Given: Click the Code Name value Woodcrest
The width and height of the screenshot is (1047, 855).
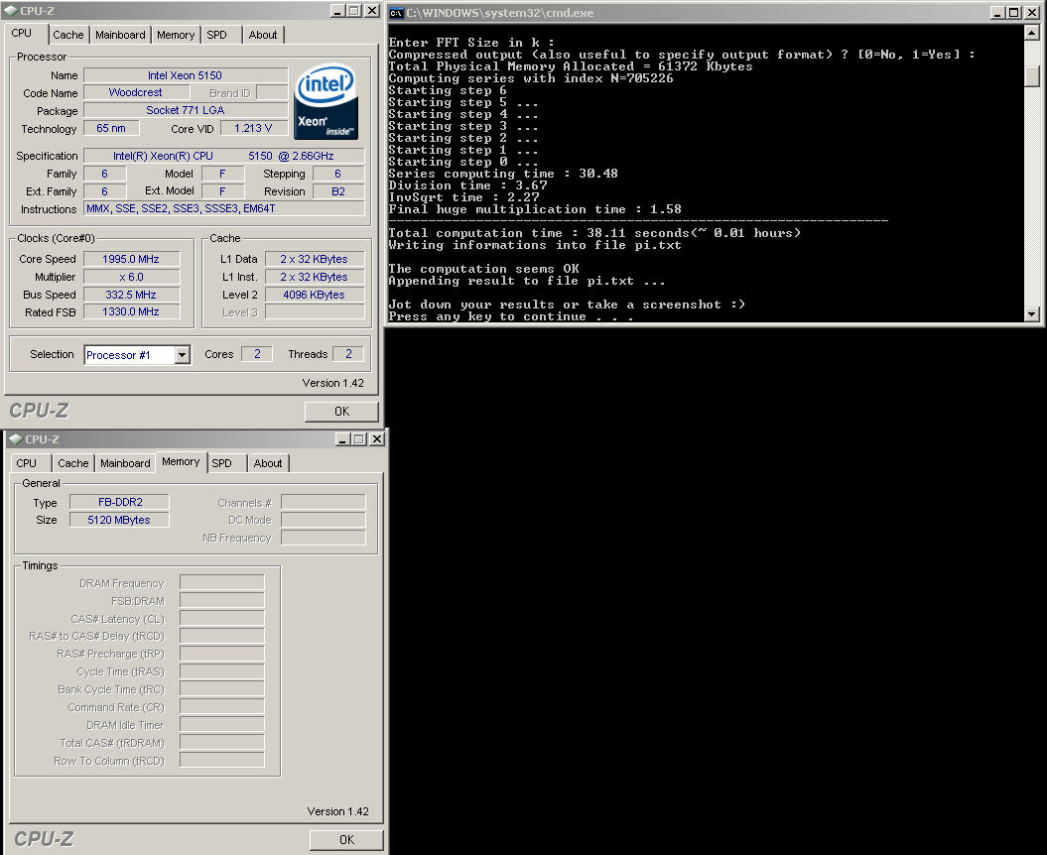Looking at the screenshot, I should point(136,93).
